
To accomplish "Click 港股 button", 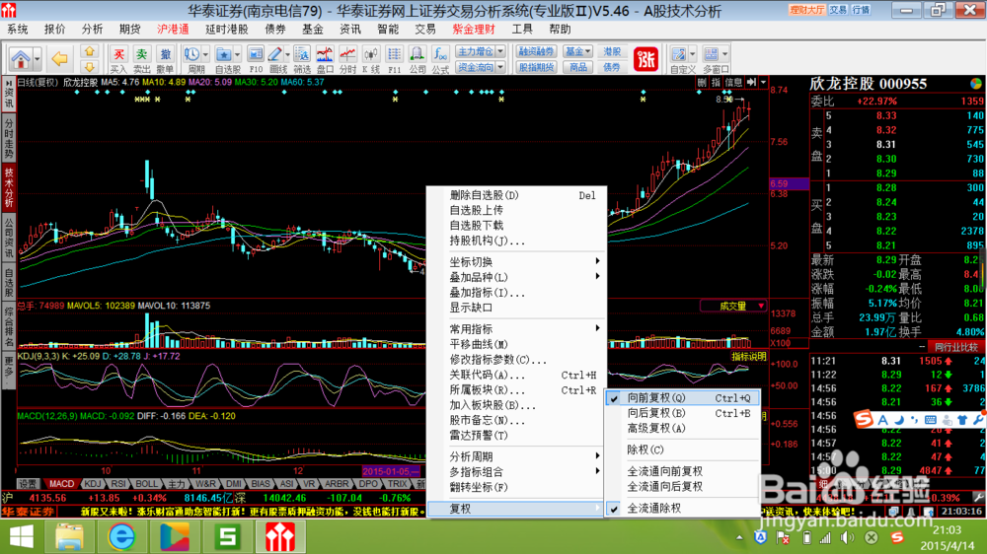I will point(612,51).
